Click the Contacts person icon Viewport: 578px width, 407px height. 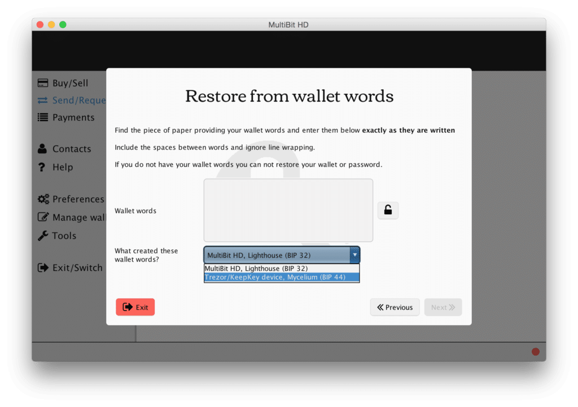click(x=42, y=149)
